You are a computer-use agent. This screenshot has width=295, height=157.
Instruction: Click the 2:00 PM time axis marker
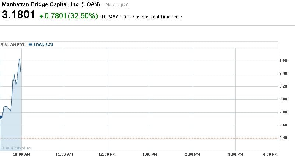click(192, 153)
